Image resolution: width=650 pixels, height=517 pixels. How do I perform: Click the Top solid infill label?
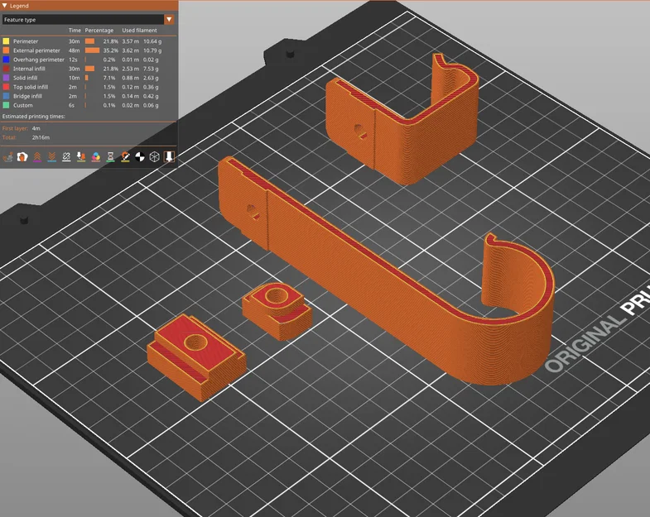[x=31, y=87]
